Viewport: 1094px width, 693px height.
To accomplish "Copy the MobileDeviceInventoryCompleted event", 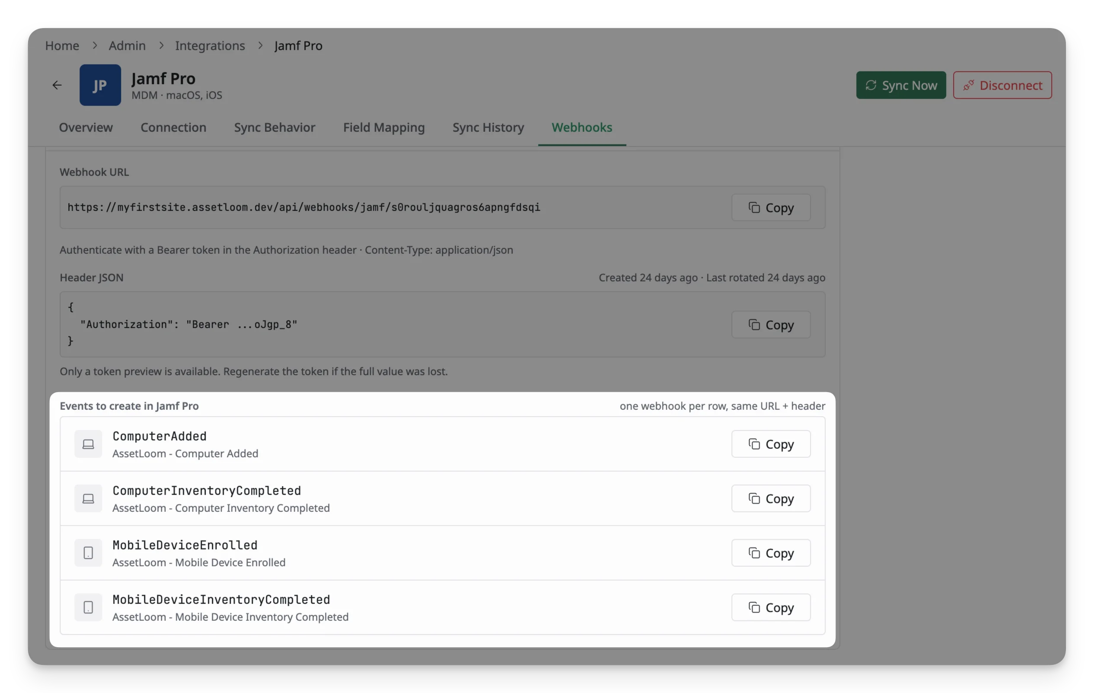I will (771, 607).
